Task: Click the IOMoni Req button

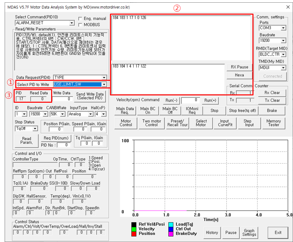Action: coord(192,111)
